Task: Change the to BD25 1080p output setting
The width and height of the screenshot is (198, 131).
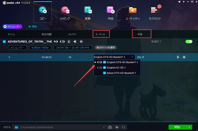Action: click(40, 48)
